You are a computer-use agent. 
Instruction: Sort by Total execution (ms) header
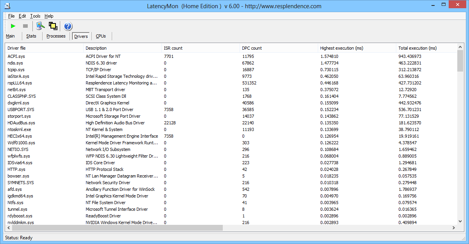(x=426, y=48)
